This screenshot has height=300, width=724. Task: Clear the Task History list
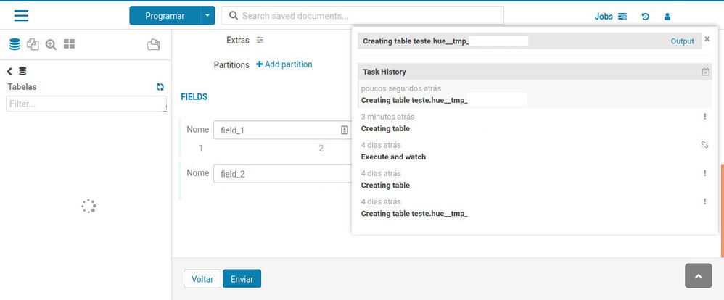click(706, 72)
